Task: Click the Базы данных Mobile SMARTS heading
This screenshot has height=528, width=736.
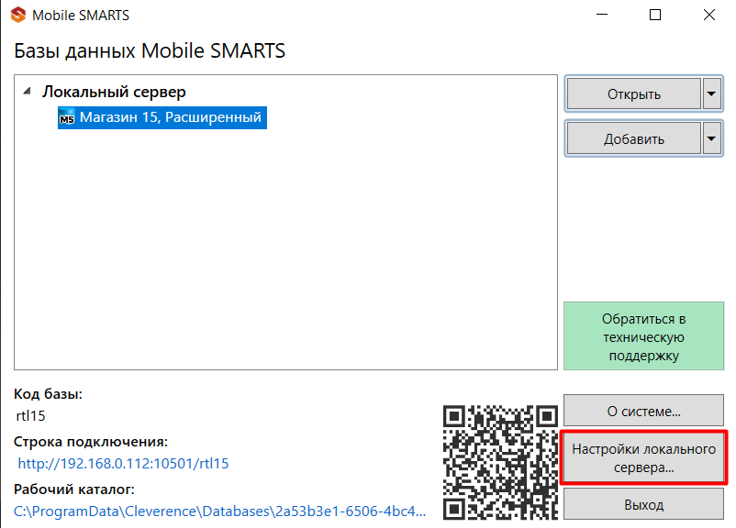Action: tap(150, 50)
